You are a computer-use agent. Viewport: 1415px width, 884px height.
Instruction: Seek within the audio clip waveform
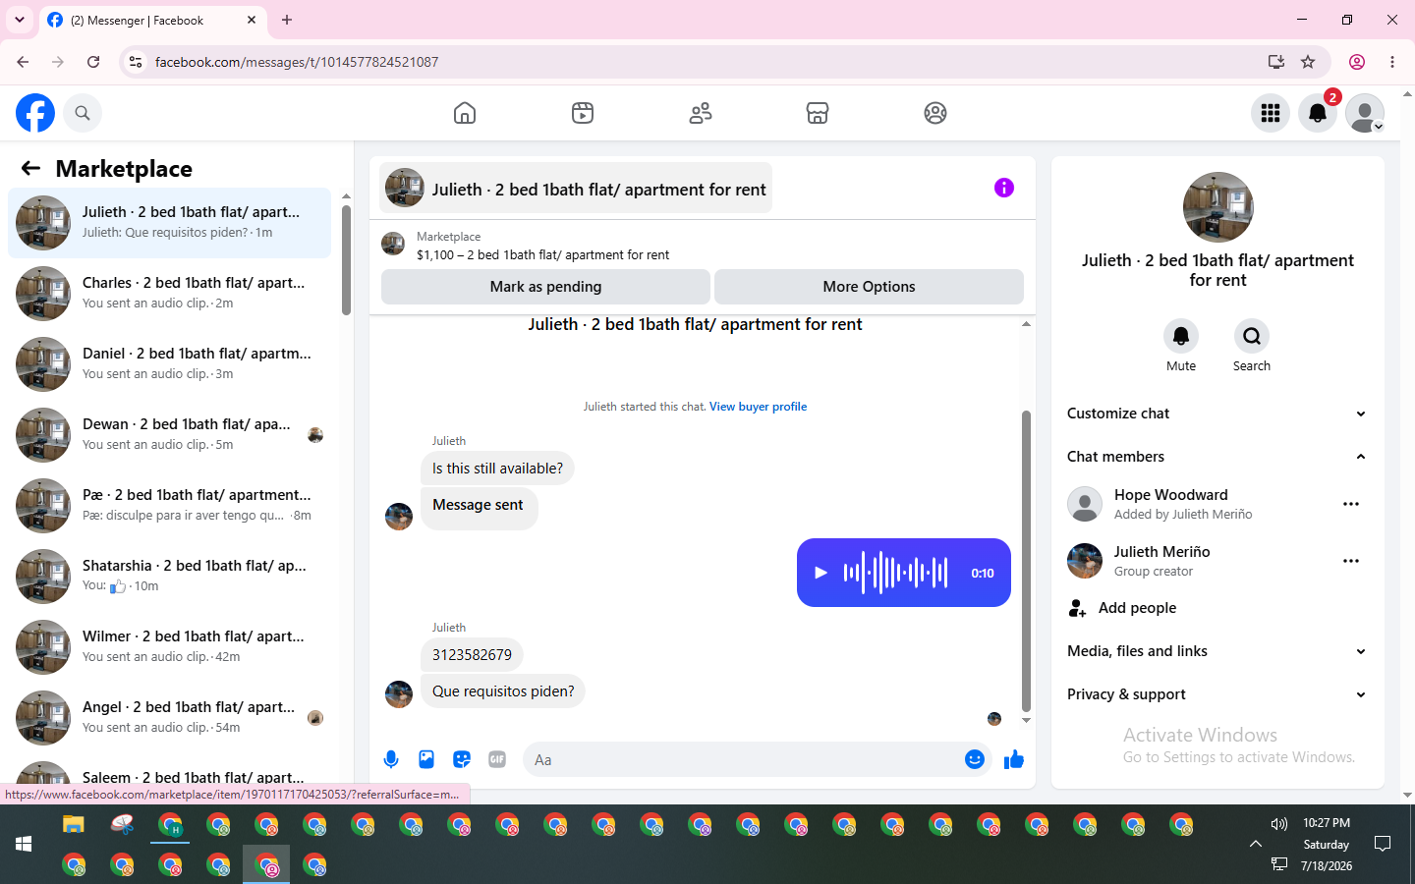[x=895, y=573]
